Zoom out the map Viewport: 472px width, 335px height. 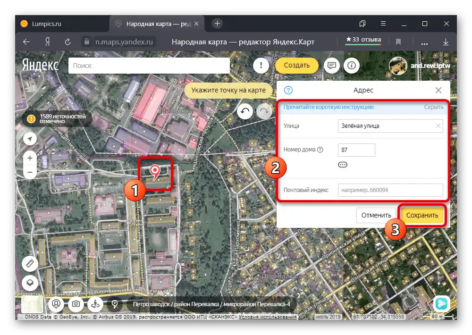(x=30, y=172)
